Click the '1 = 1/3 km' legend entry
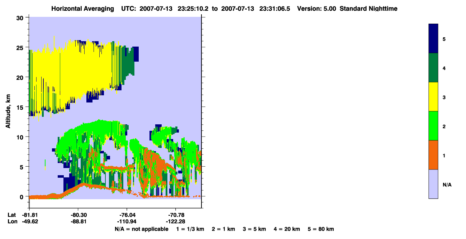 pyautogui.click(x=190, y=229)
